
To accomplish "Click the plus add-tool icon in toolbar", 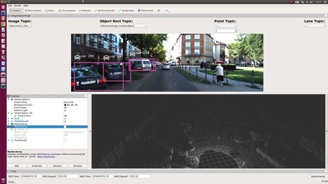I will [x=159, y=10].
